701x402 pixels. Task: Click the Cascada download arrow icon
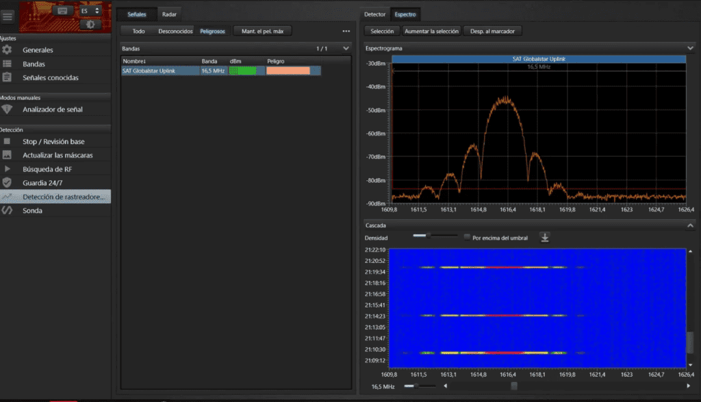pos(545,238)
